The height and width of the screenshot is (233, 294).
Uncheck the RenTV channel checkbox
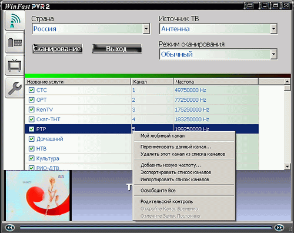pos(31,109)
